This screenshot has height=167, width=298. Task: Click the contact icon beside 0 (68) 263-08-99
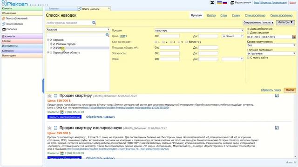[x=62, y=153]
